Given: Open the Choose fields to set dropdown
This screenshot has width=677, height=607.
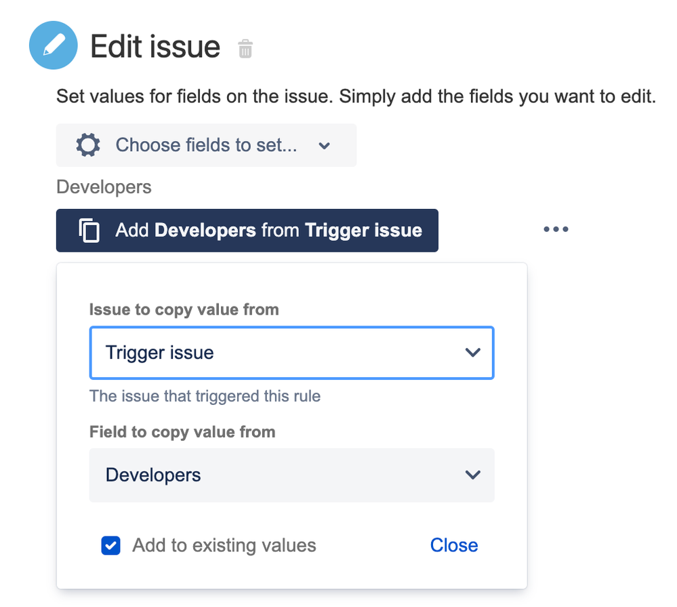Looking at the screenshot, I should click(x=207, y=145).
